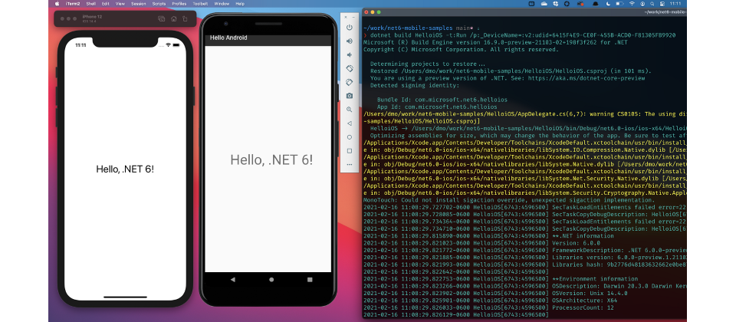Rotate the Android emulator left
The height and width of the screenshot is (322, 736).
(350, 68)
